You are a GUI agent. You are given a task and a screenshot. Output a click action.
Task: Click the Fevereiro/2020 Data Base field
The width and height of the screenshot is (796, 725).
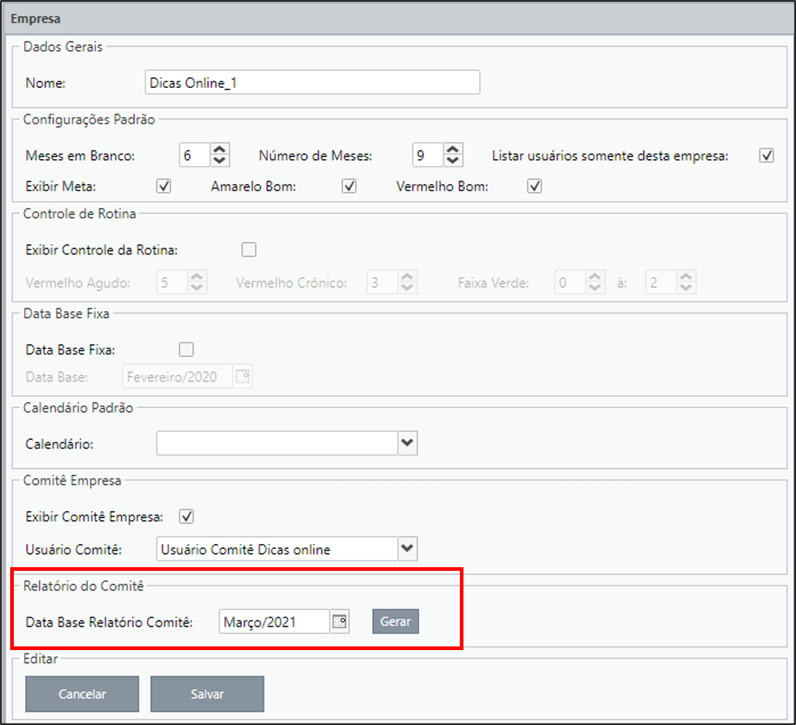[178, 377]
